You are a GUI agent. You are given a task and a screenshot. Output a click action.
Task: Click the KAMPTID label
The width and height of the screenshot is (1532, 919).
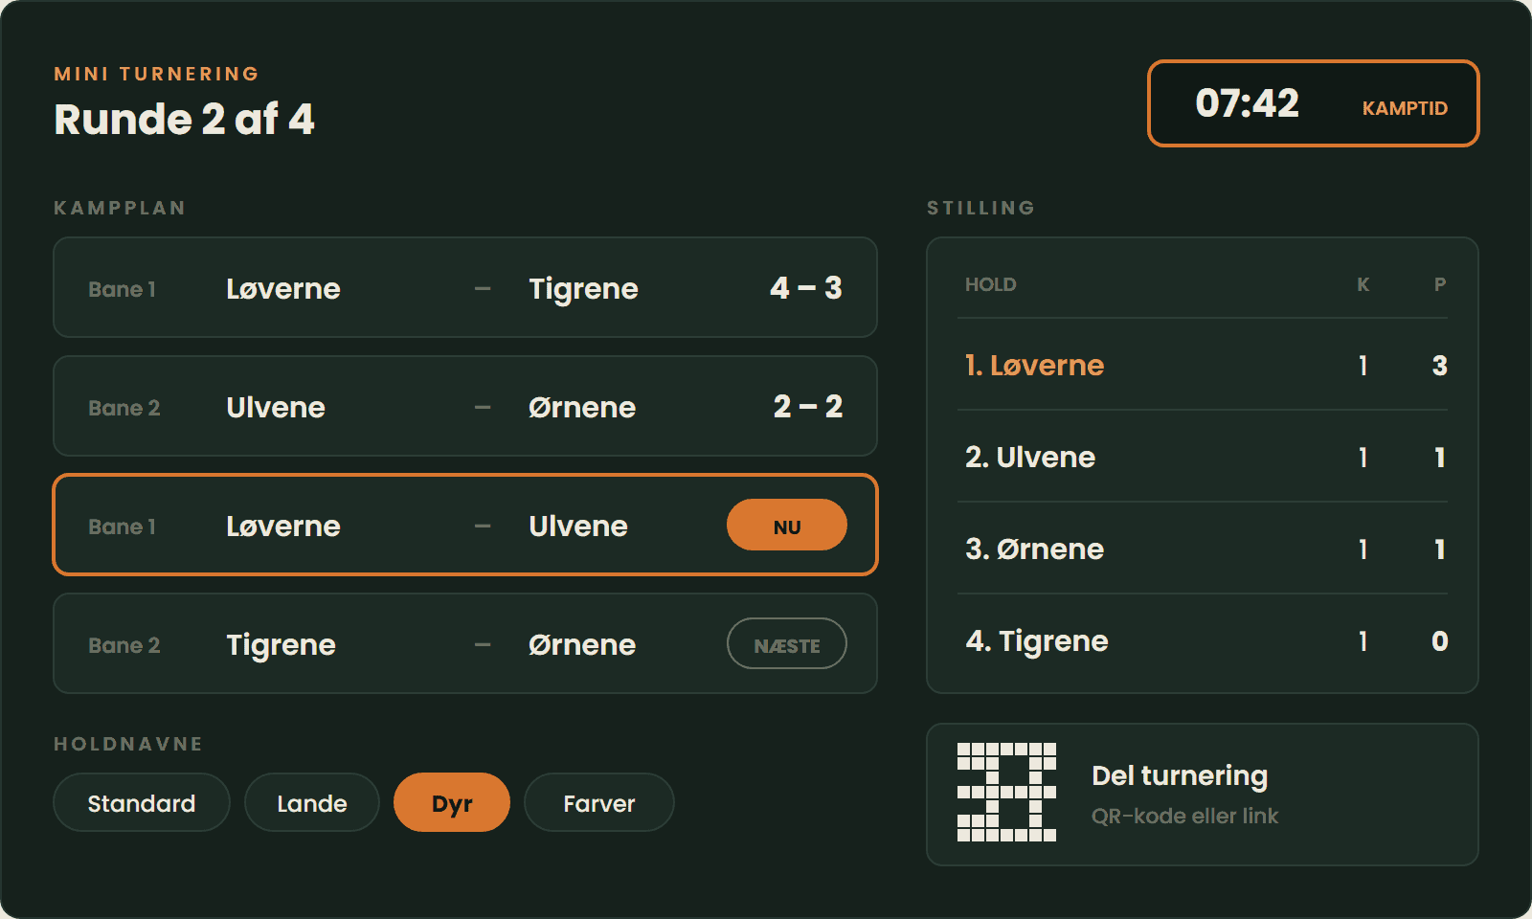[1405, 108]
